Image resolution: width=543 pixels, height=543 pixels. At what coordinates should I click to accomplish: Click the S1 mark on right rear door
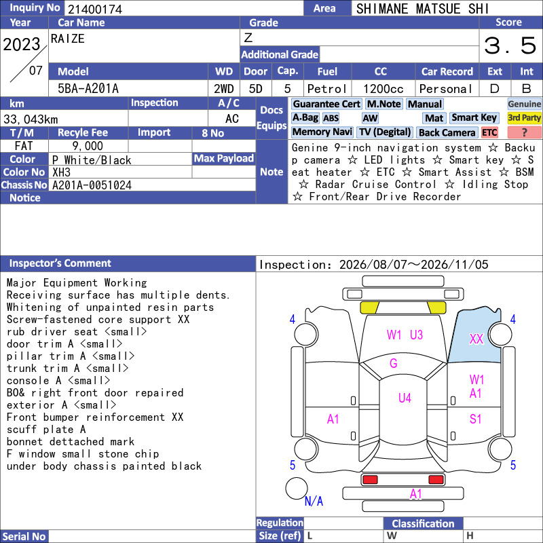(x=476, y=419)
